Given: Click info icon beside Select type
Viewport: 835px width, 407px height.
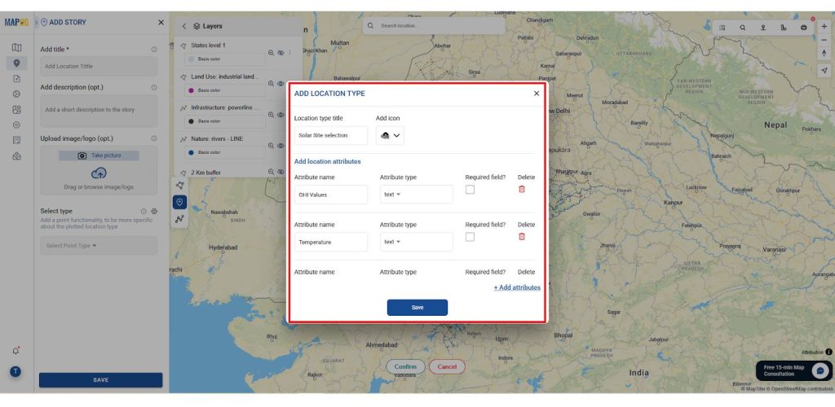Looking at the screenshot, I should 144,211.
